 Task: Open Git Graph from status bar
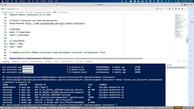point(43,108)
